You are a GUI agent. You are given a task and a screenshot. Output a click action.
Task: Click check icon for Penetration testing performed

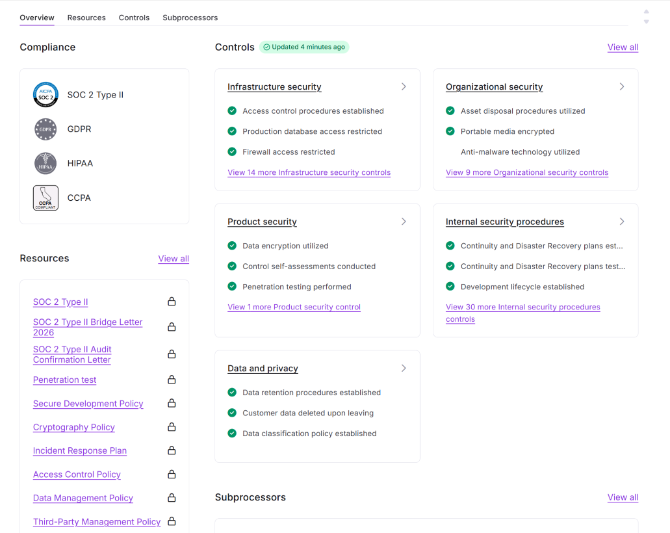pyautogui.click(x=232, y=287)
